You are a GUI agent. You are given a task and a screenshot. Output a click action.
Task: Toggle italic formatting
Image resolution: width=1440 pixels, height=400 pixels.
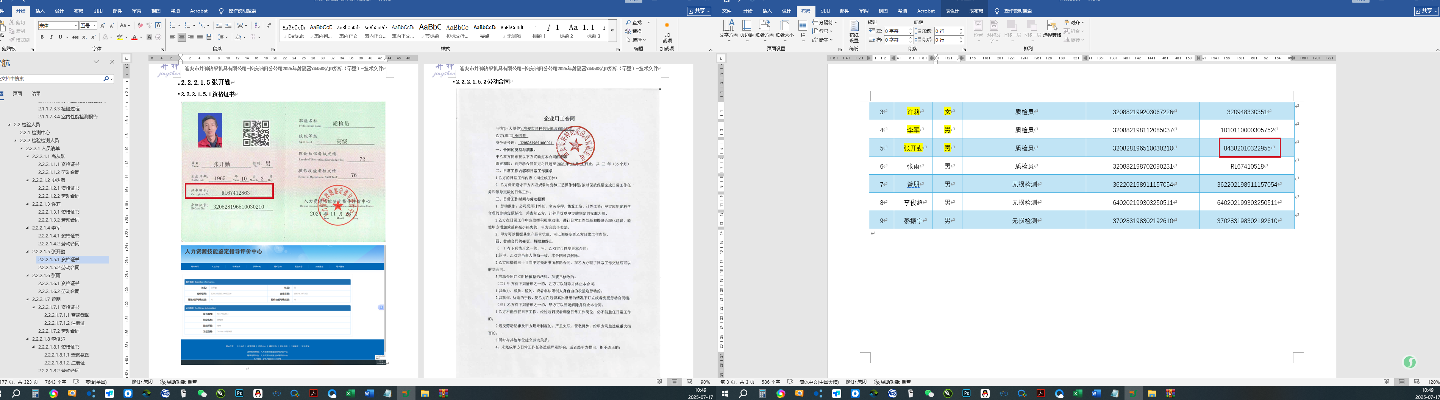click(x=51, y=37)
